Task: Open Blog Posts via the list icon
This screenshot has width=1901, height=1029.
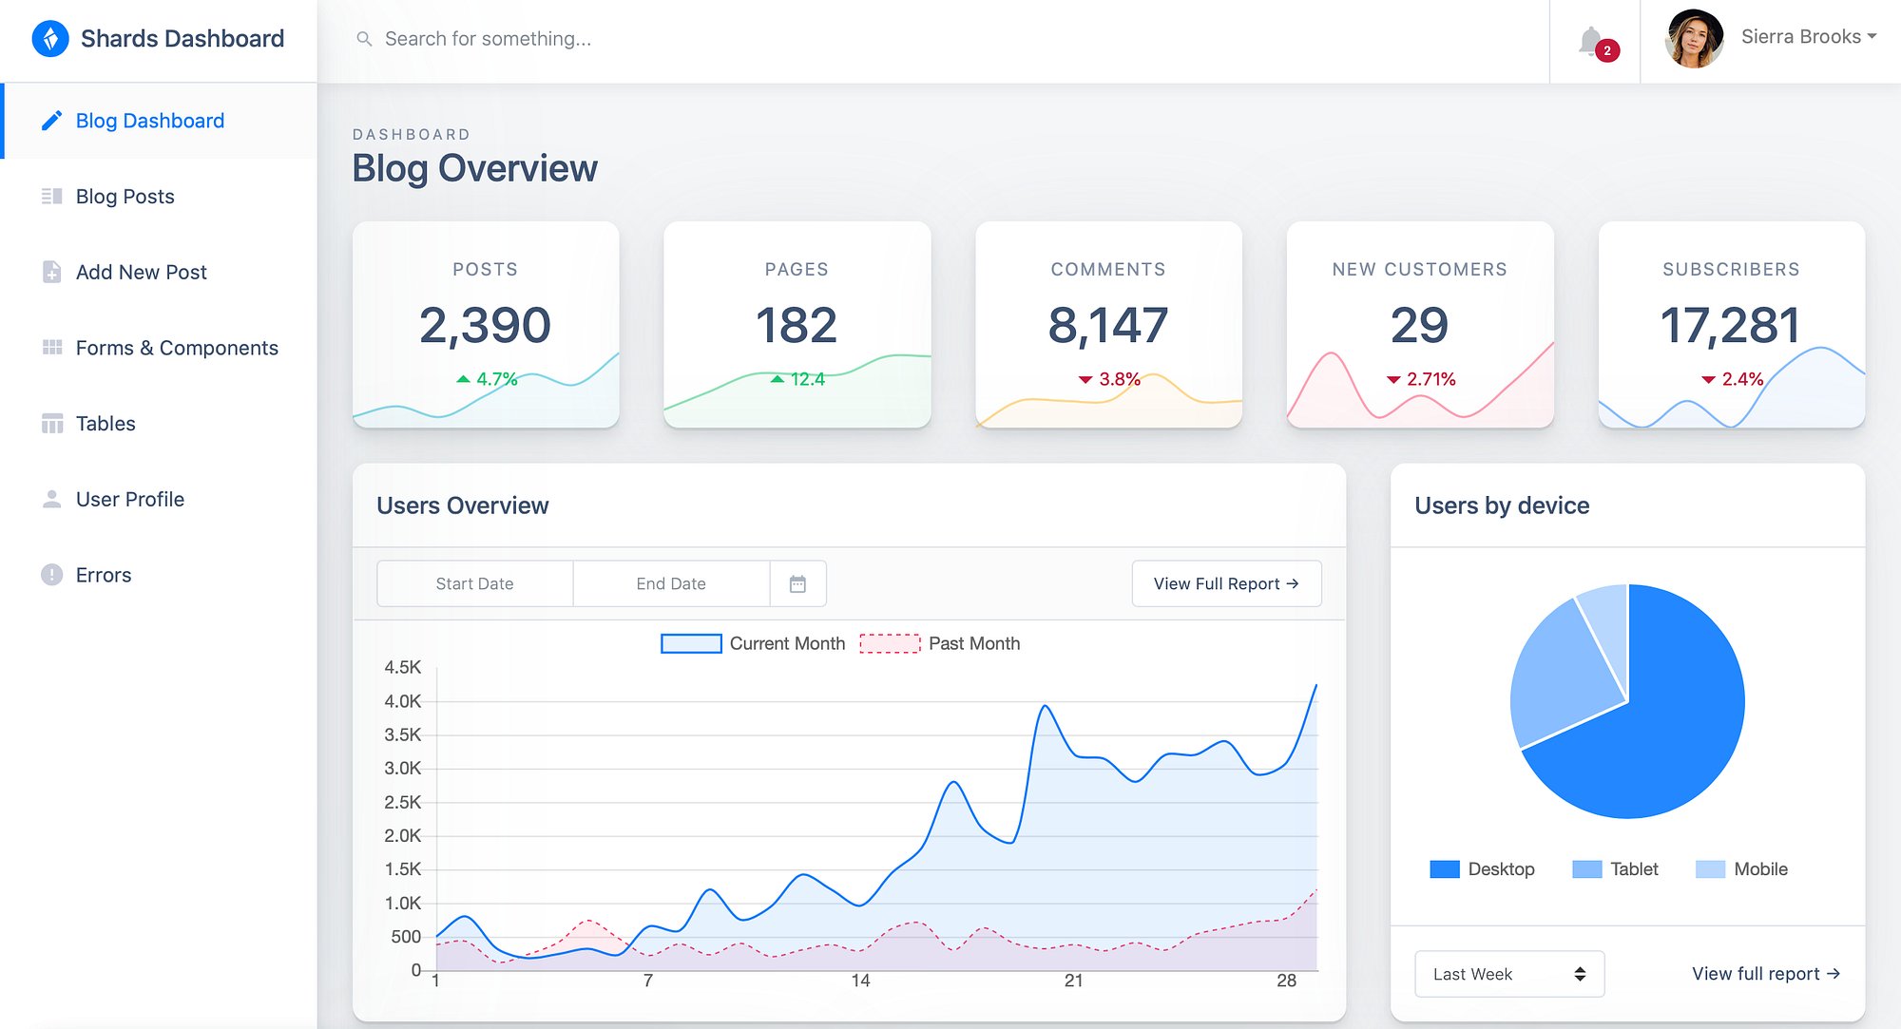Action: 52,197
